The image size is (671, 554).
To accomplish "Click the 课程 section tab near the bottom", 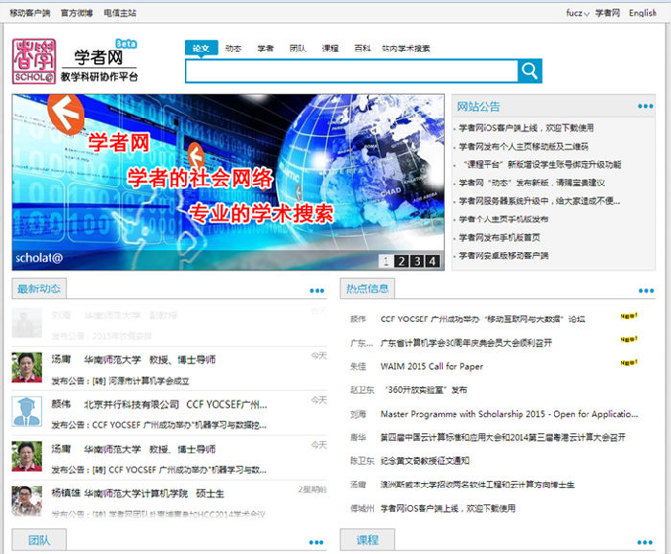I will click(367, 540).
